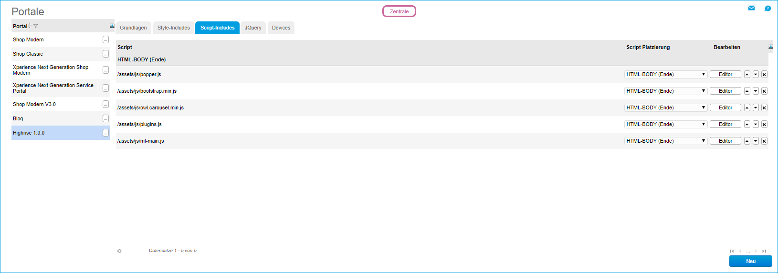778x273 pixels.
Task: Switch to the JQuery tab
Action: click(253, 28)
